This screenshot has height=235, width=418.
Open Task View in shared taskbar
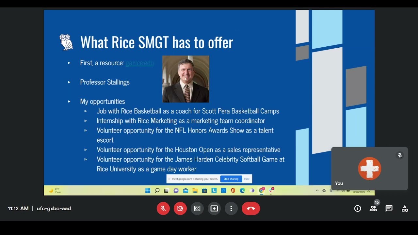pos(167,191)
